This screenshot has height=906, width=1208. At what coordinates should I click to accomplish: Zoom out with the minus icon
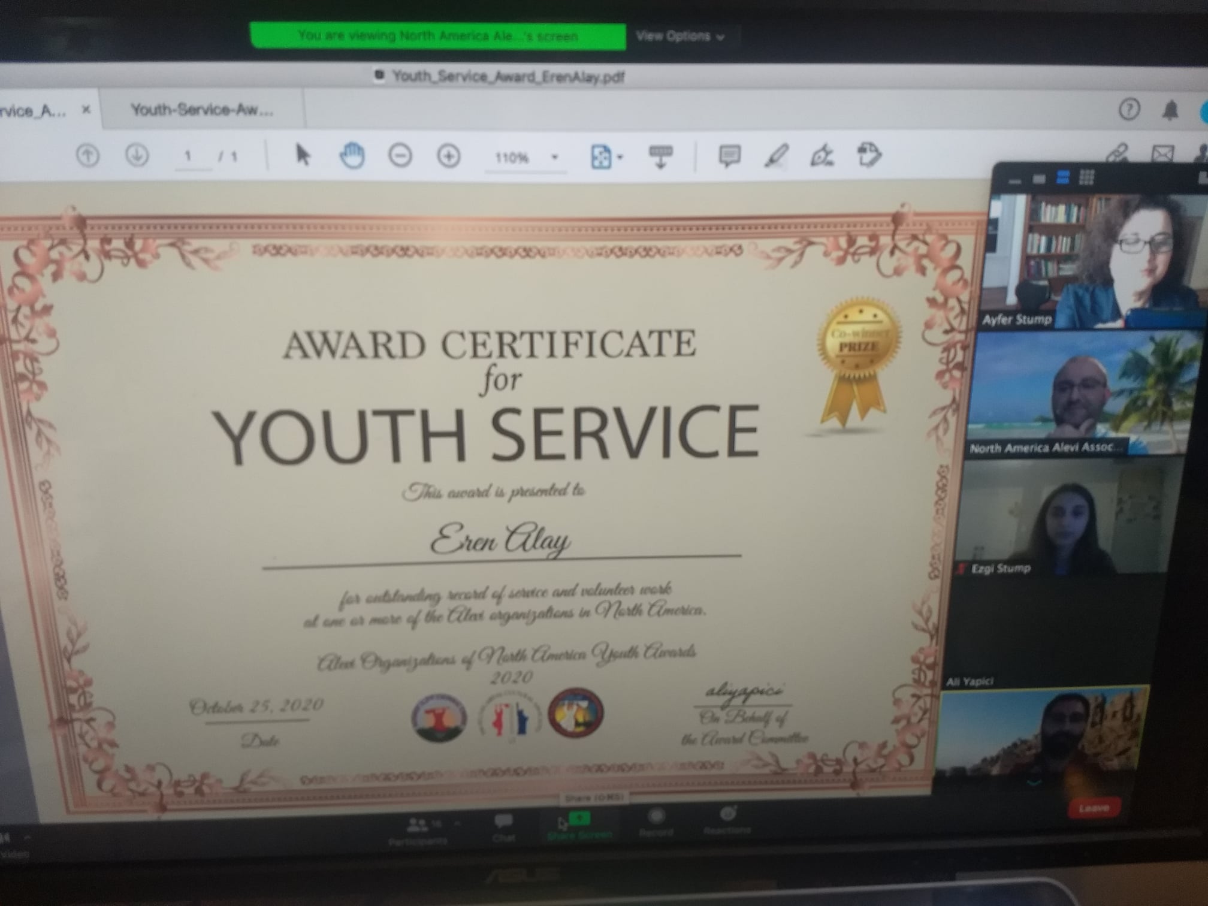click(400, 156)
